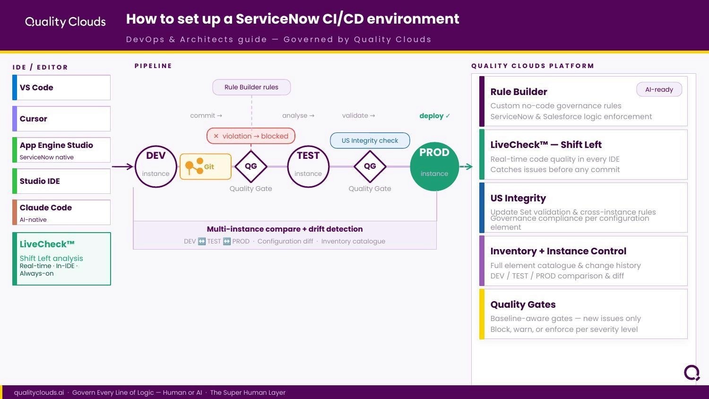
Task: Click the AI-ready tag
Action: coord(659,89)
